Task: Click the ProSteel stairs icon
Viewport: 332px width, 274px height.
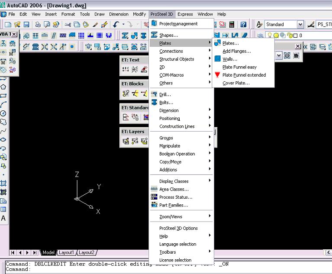Action: (54, 35)
